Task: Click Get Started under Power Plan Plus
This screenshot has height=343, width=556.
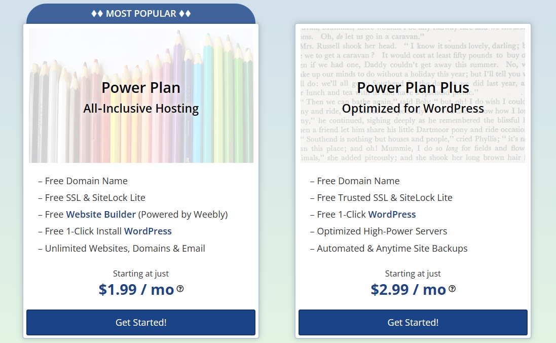Action: (x=413, y=322)
